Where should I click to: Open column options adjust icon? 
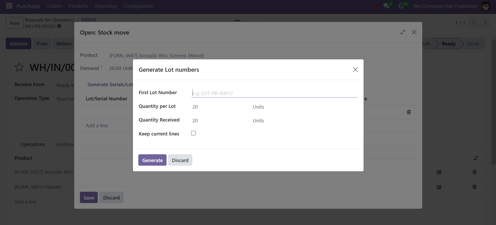pyautogui.click(x=476, y=158)
